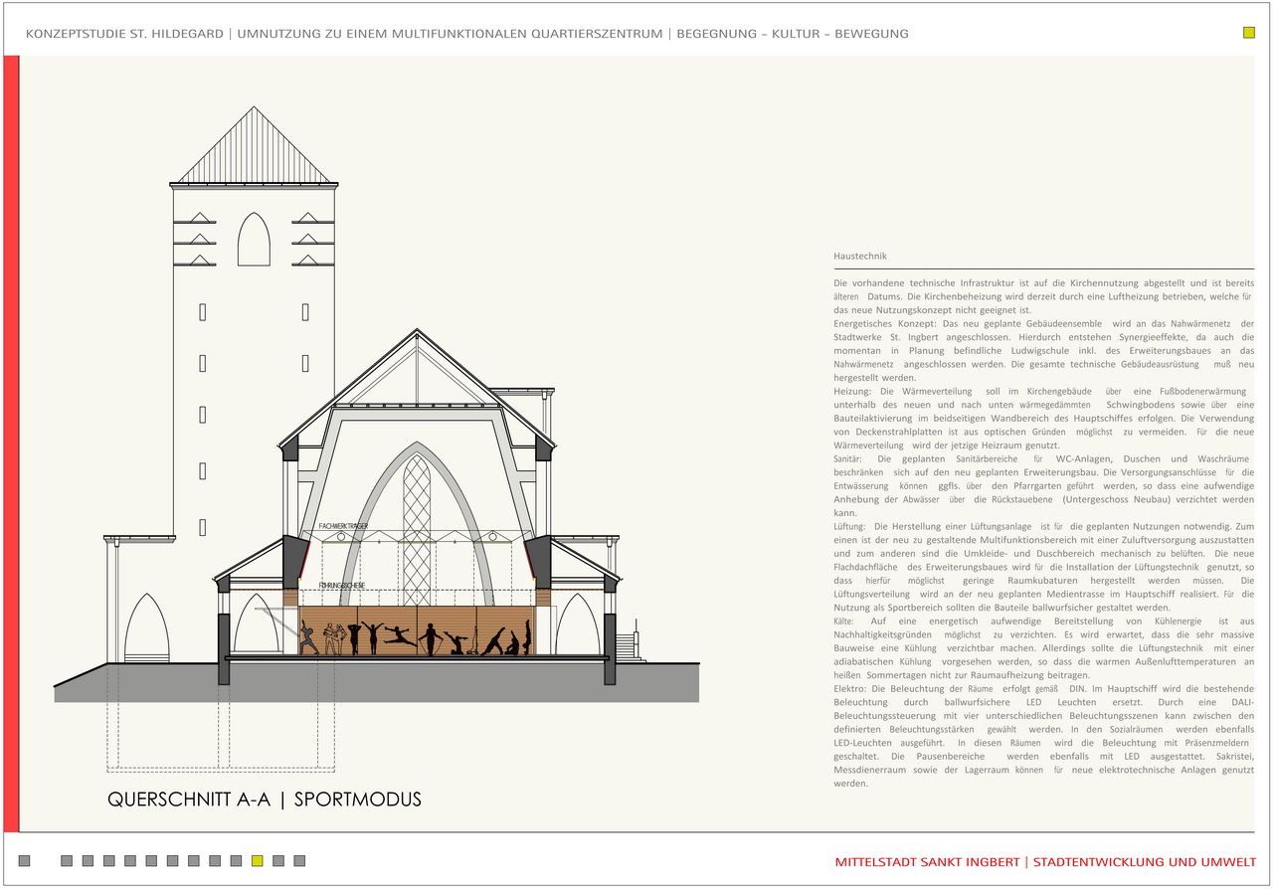Click the yellow square in the top-right corner

point(1249,33)
